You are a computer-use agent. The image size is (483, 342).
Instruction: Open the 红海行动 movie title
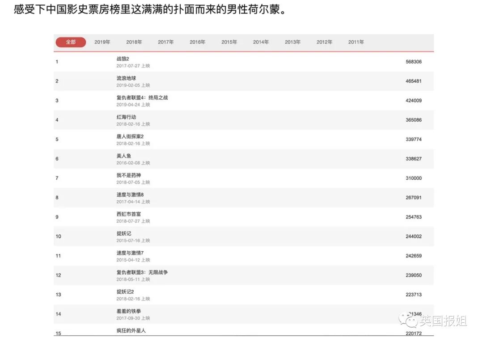(x=126, y=117)
